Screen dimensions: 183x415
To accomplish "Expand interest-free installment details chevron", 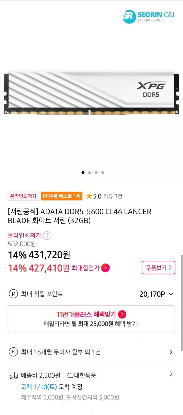I will point(171,352).
